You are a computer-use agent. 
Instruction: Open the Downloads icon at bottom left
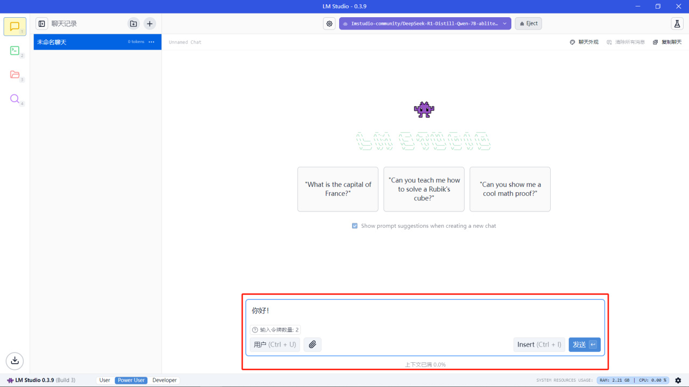click(15, 360)
